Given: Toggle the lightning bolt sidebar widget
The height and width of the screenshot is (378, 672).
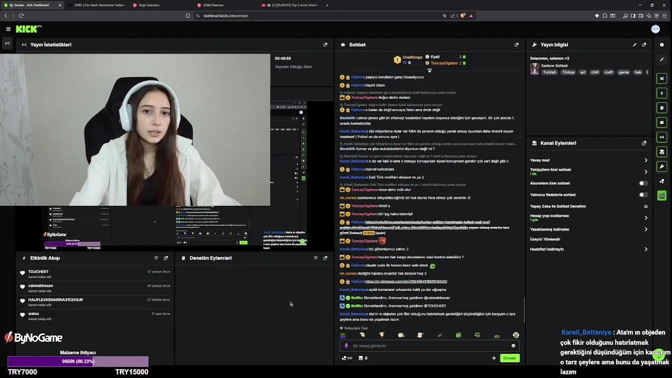Looking at the screenshot, I should tap(662, 93).
